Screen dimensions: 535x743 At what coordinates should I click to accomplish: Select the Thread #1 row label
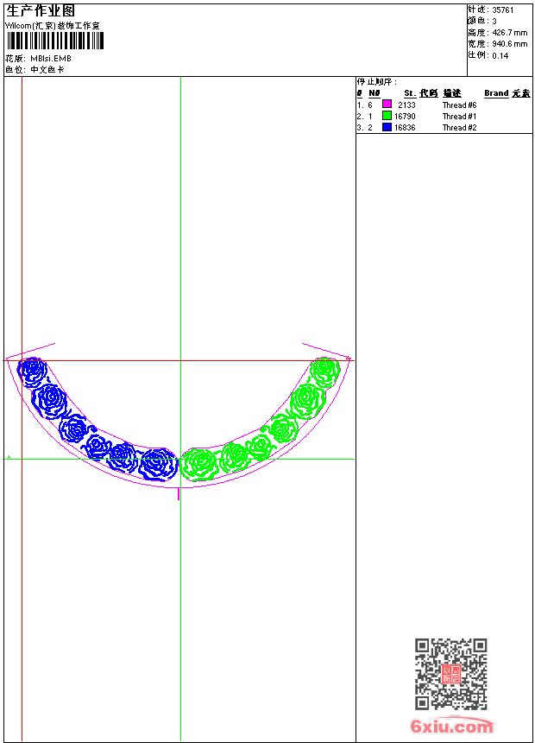pos(459,116)
